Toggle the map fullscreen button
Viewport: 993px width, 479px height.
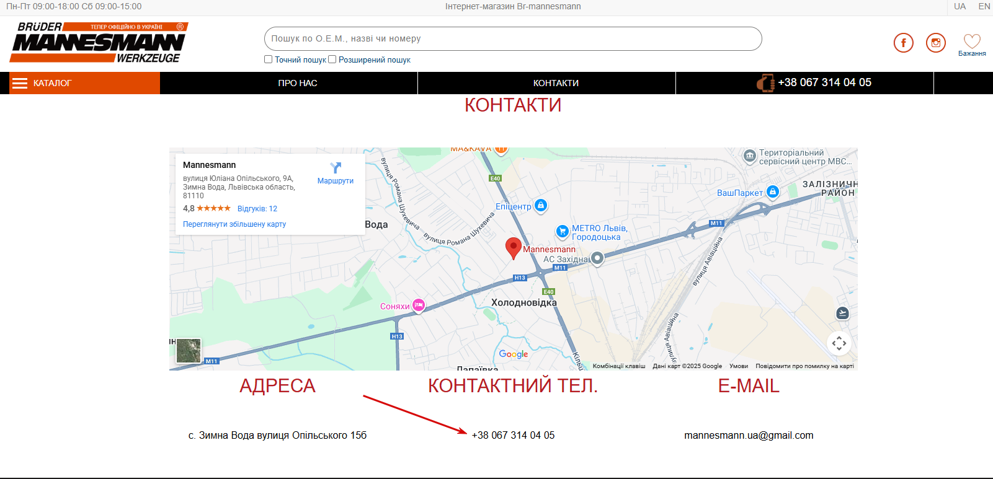839,343
